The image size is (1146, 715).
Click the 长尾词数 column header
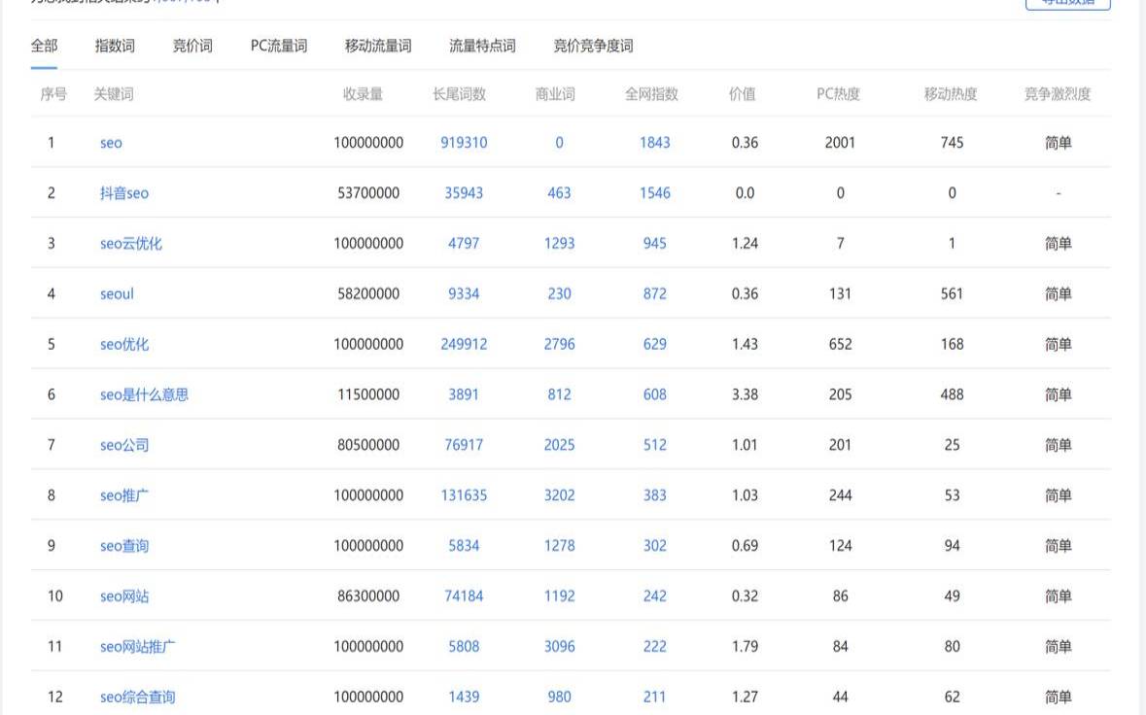tap(459, 94)
